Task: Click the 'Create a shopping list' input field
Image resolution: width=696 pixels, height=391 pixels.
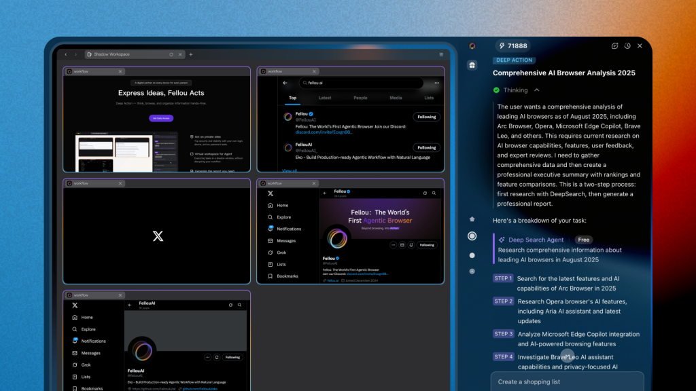Action: (x=567, y=381)
